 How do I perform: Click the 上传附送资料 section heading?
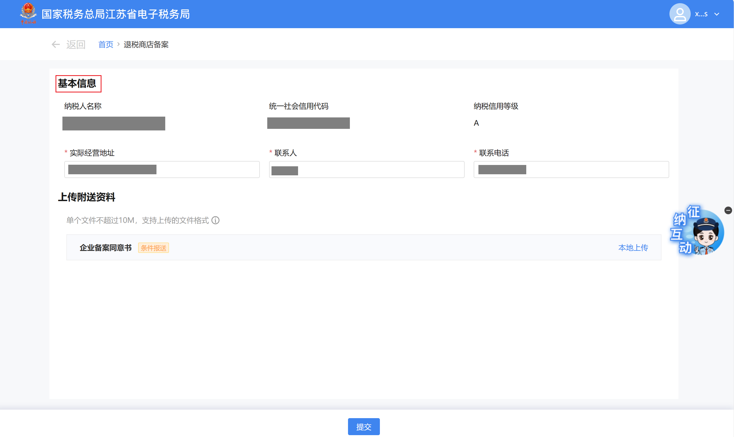click(87, 197)
